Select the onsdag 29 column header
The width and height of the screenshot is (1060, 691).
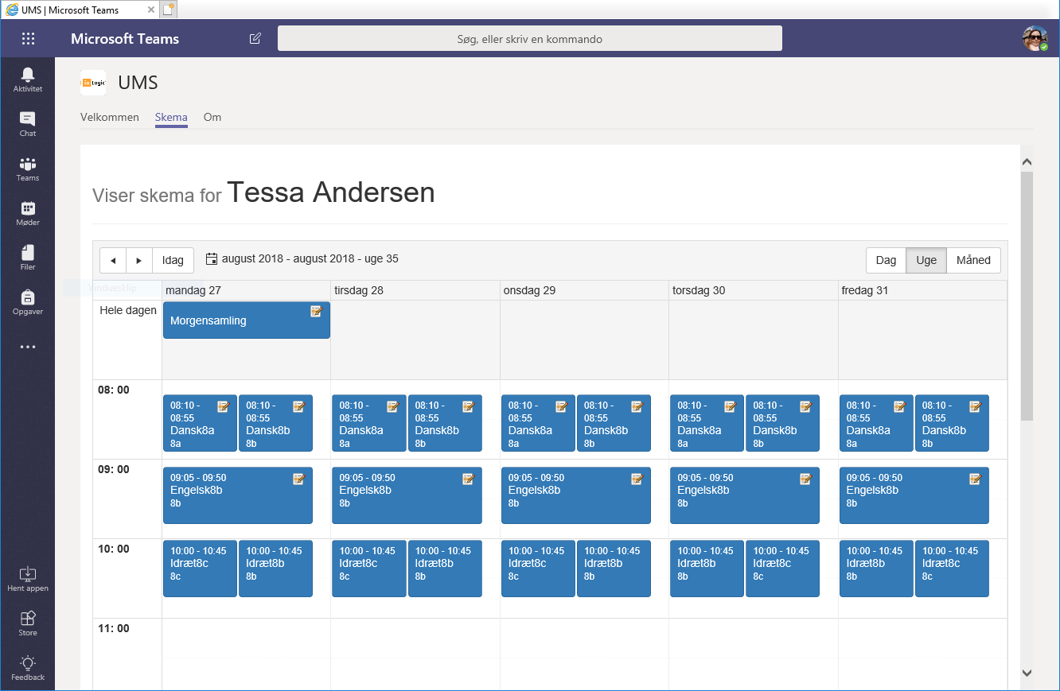point(584,290)
